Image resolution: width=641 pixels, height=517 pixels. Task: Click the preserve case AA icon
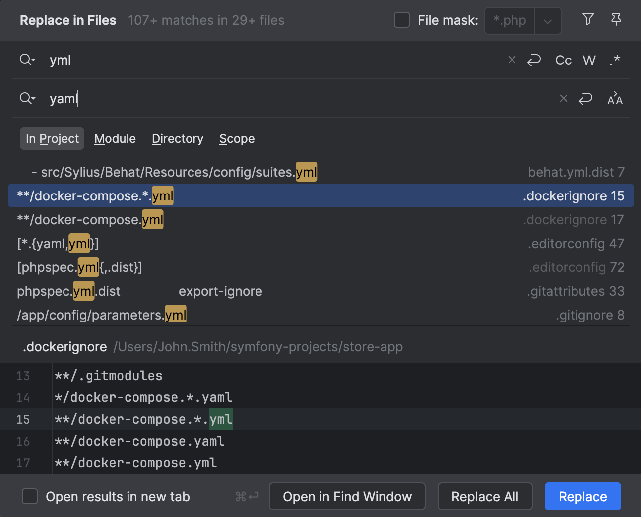click(615, 99)
